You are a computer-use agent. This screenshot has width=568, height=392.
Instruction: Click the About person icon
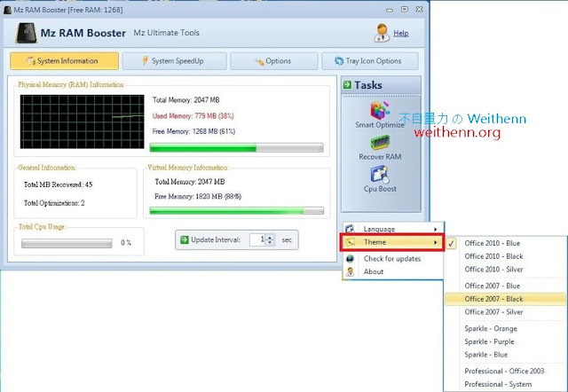click(350, 271)
